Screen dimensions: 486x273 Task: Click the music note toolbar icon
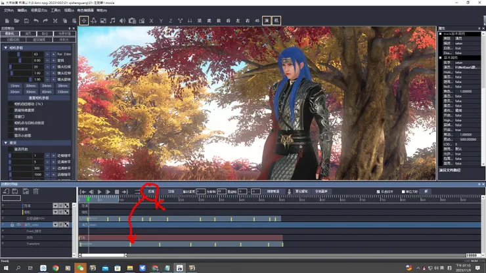(x=112, y=21)
